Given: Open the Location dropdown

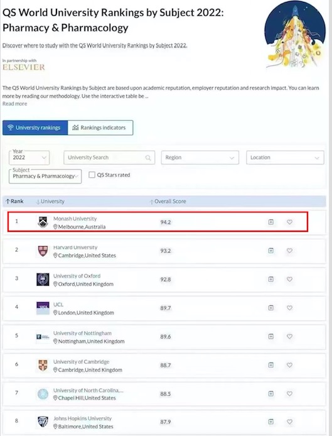Looking at the screenshot, I should click(285, 158).
